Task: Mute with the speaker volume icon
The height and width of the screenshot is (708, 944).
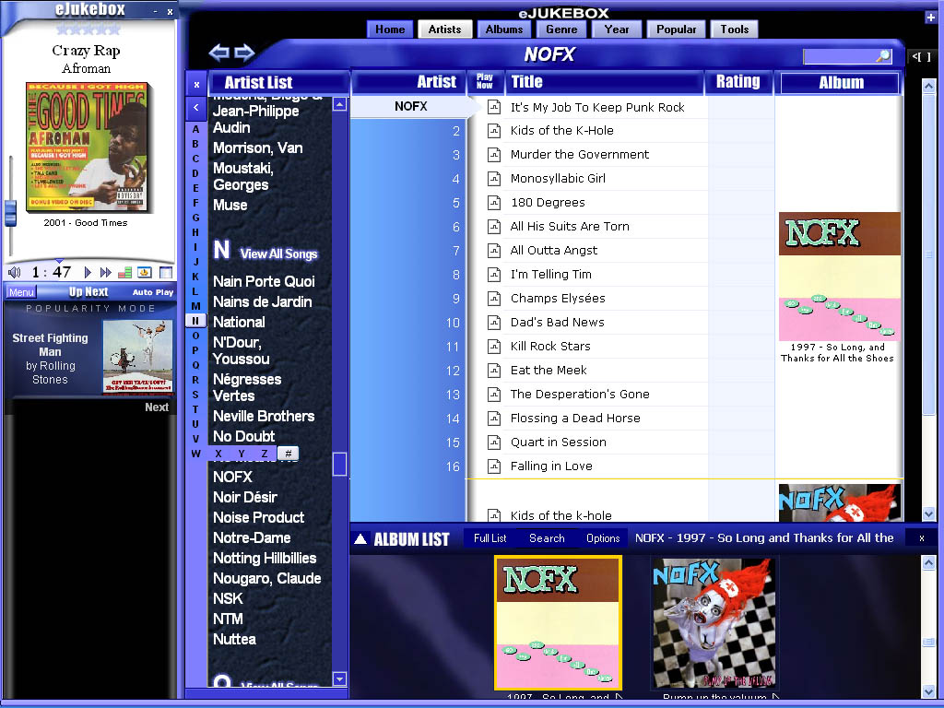Action: pos(14,272)
